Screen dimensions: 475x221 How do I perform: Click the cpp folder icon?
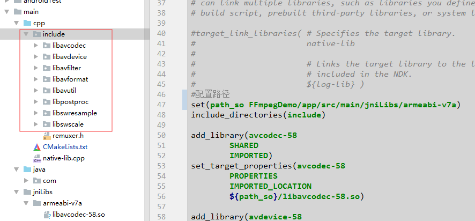pos(27,23)
